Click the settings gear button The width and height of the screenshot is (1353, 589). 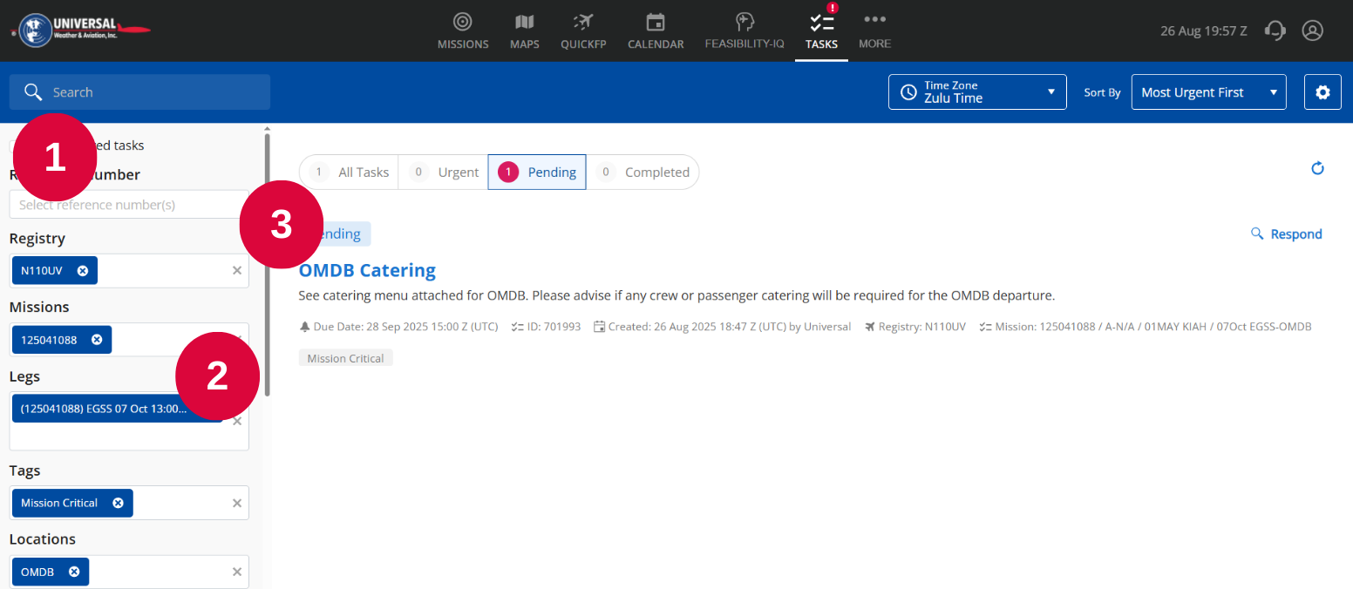tap(1322, 92)
